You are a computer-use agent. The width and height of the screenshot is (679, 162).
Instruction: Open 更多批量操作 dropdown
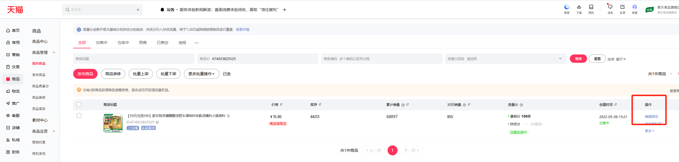point(201,74)
